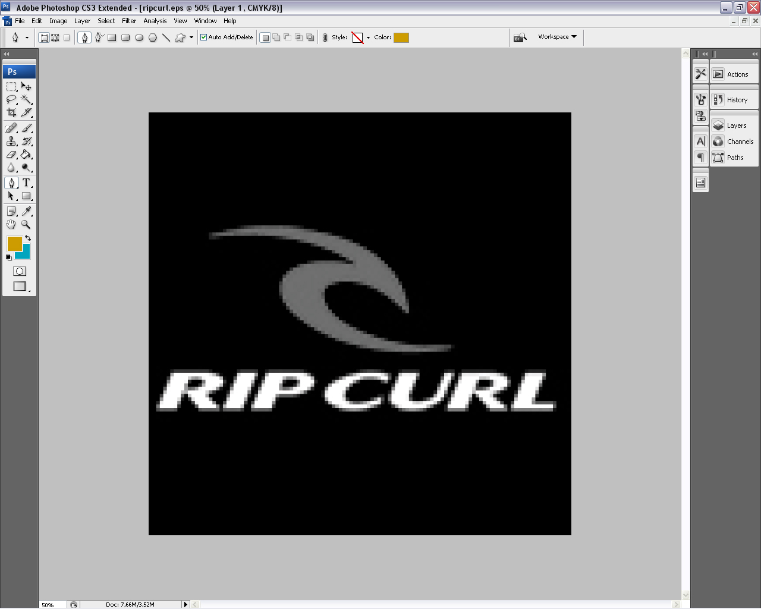
Task: Open the Brushes panel icon
Action: tap(701, 99)
